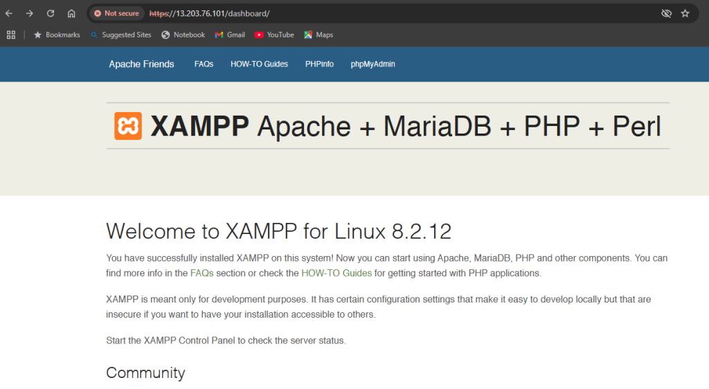Open Maps bookmark
This screenshot has width=709, height=389.
(x=318, y=35)
